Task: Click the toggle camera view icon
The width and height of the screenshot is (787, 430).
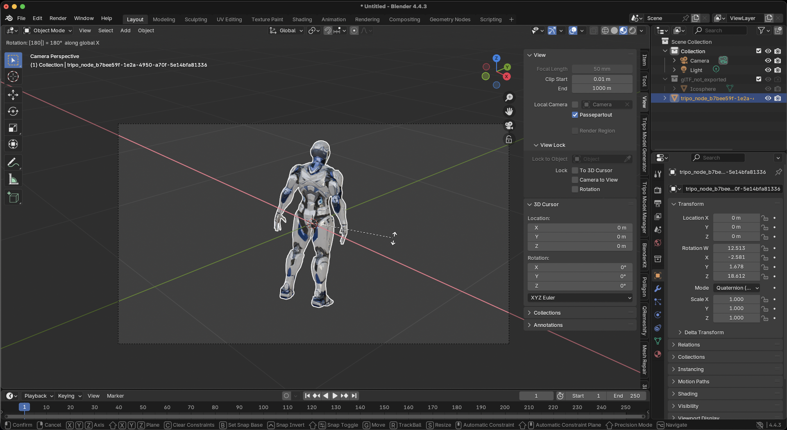Action: tap(509, 126)
